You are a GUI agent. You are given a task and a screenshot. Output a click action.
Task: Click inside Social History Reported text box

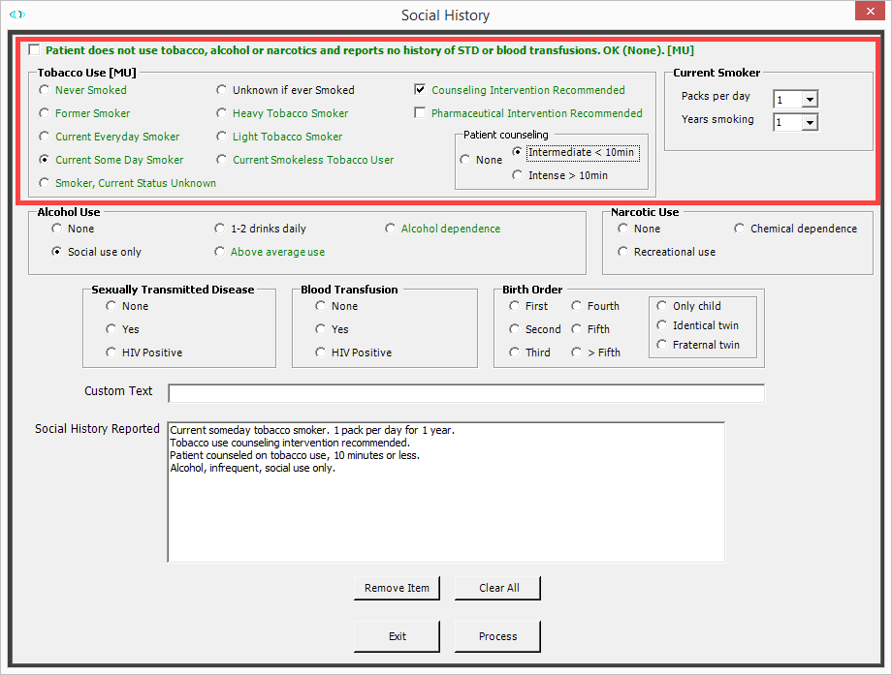446,513
